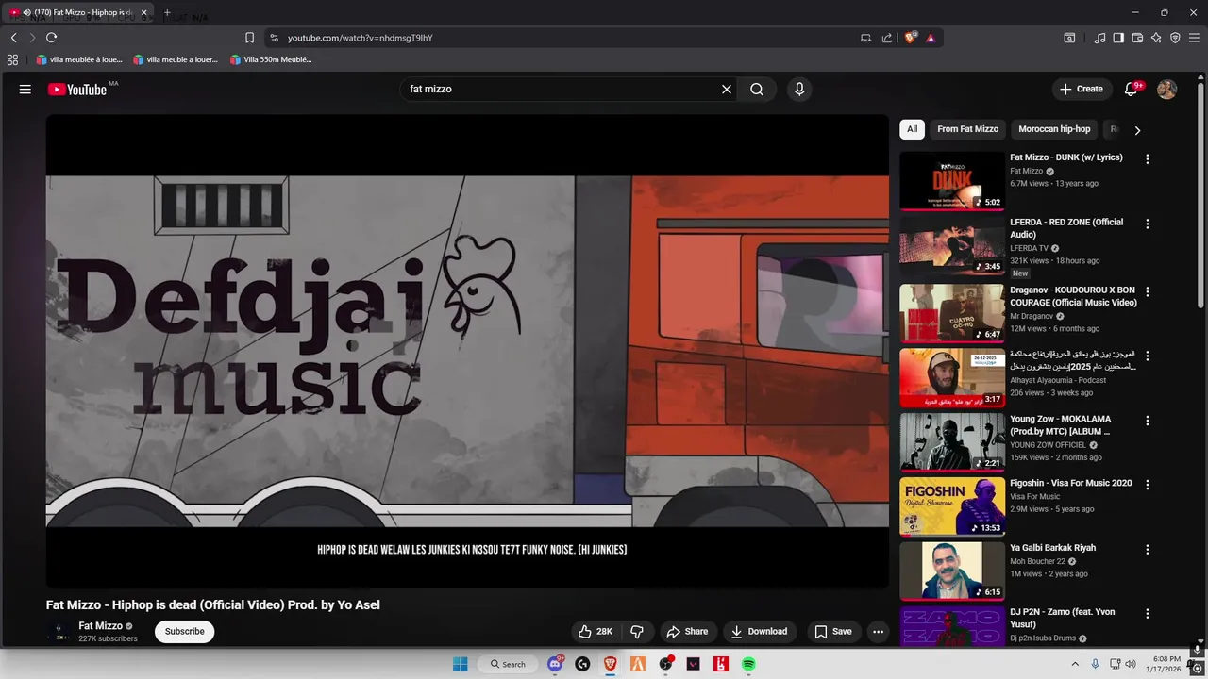Reload the page with the refresh icon
Image resolution: width=1208 pixels, height=679 pixels.
click(51, 38)
